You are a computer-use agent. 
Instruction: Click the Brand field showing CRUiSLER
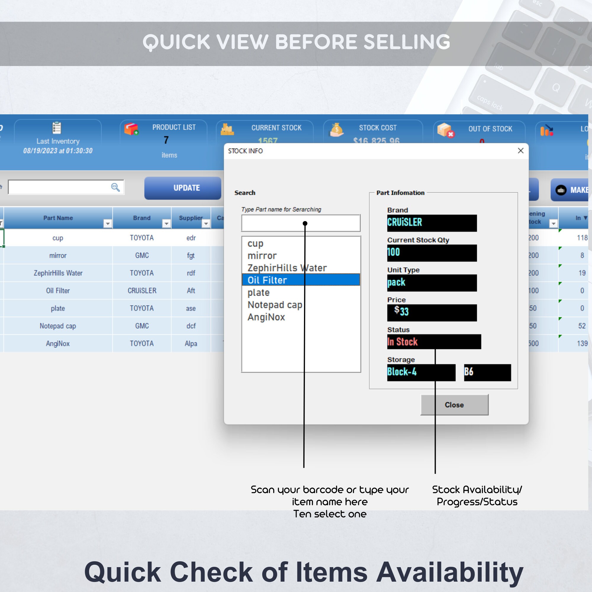pos(432,223)
